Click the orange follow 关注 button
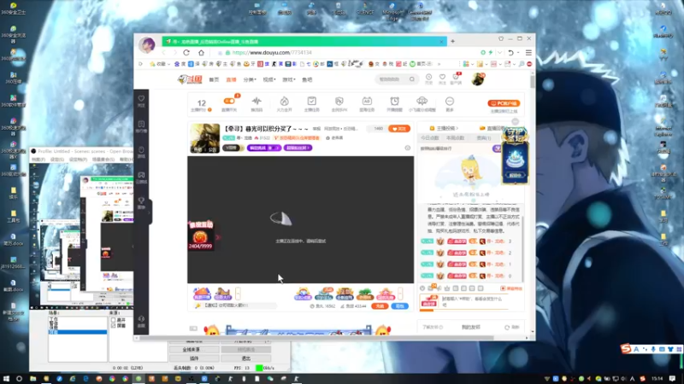 tap(399, 129)
